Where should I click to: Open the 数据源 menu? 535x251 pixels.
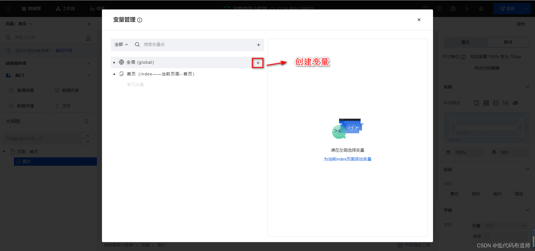[31, 9]
